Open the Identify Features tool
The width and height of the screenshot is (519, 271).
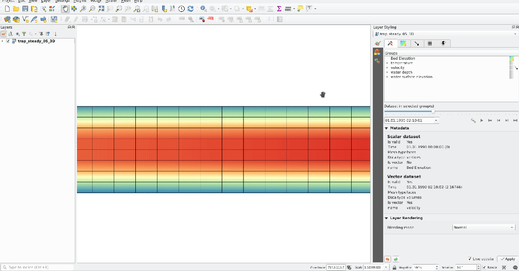pyautogui.click(x=203, y=9)
